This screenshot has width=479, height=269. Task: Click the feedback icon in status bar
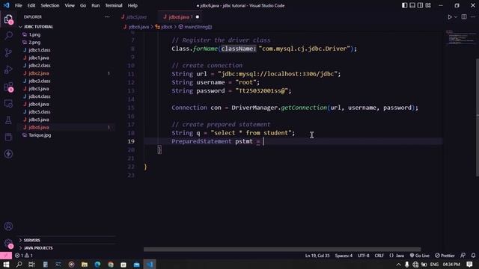coord(463,256)
